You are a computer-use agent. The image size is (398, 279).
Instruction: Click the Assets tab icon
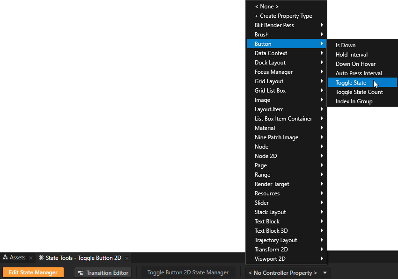[x=5, y=258]
